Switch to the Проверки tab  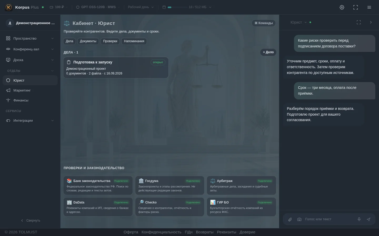tap(110, 41)
